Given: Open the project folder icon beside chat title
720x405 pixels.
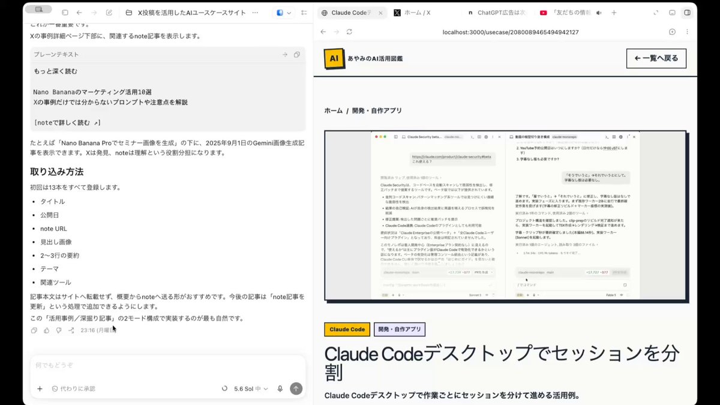Looking at the screenshot, I should 129,12.
